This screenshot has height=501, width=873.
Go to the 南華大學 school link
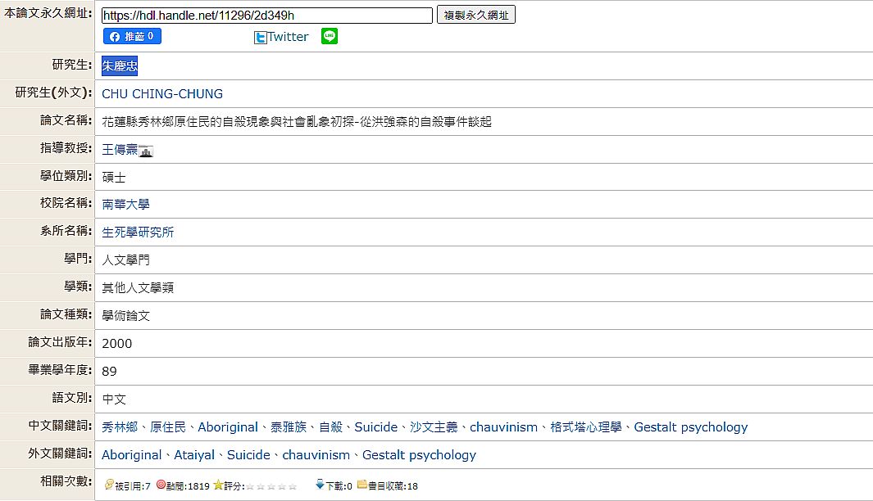point(125,205)
